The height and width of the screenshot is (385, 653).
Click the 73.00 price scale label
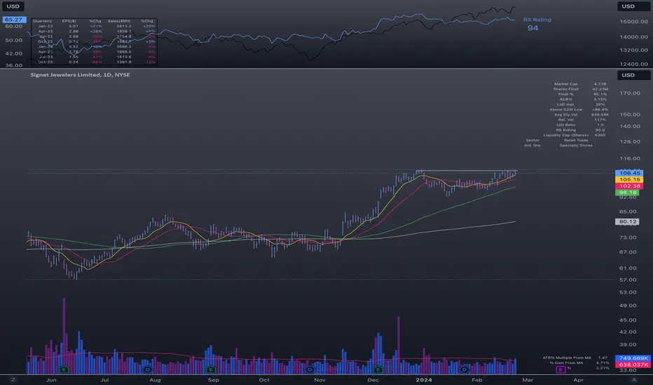click(628, 237)
